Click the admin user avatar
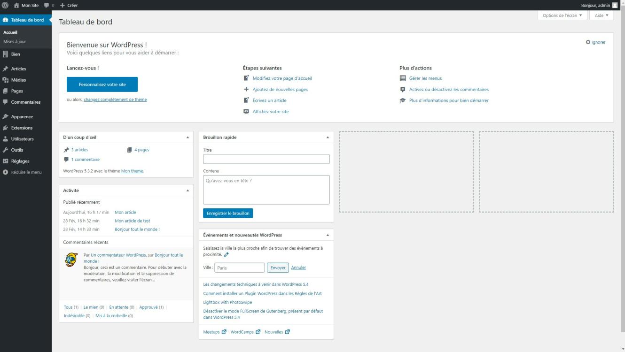Screen dimensions: 625x352 [615, 5]
